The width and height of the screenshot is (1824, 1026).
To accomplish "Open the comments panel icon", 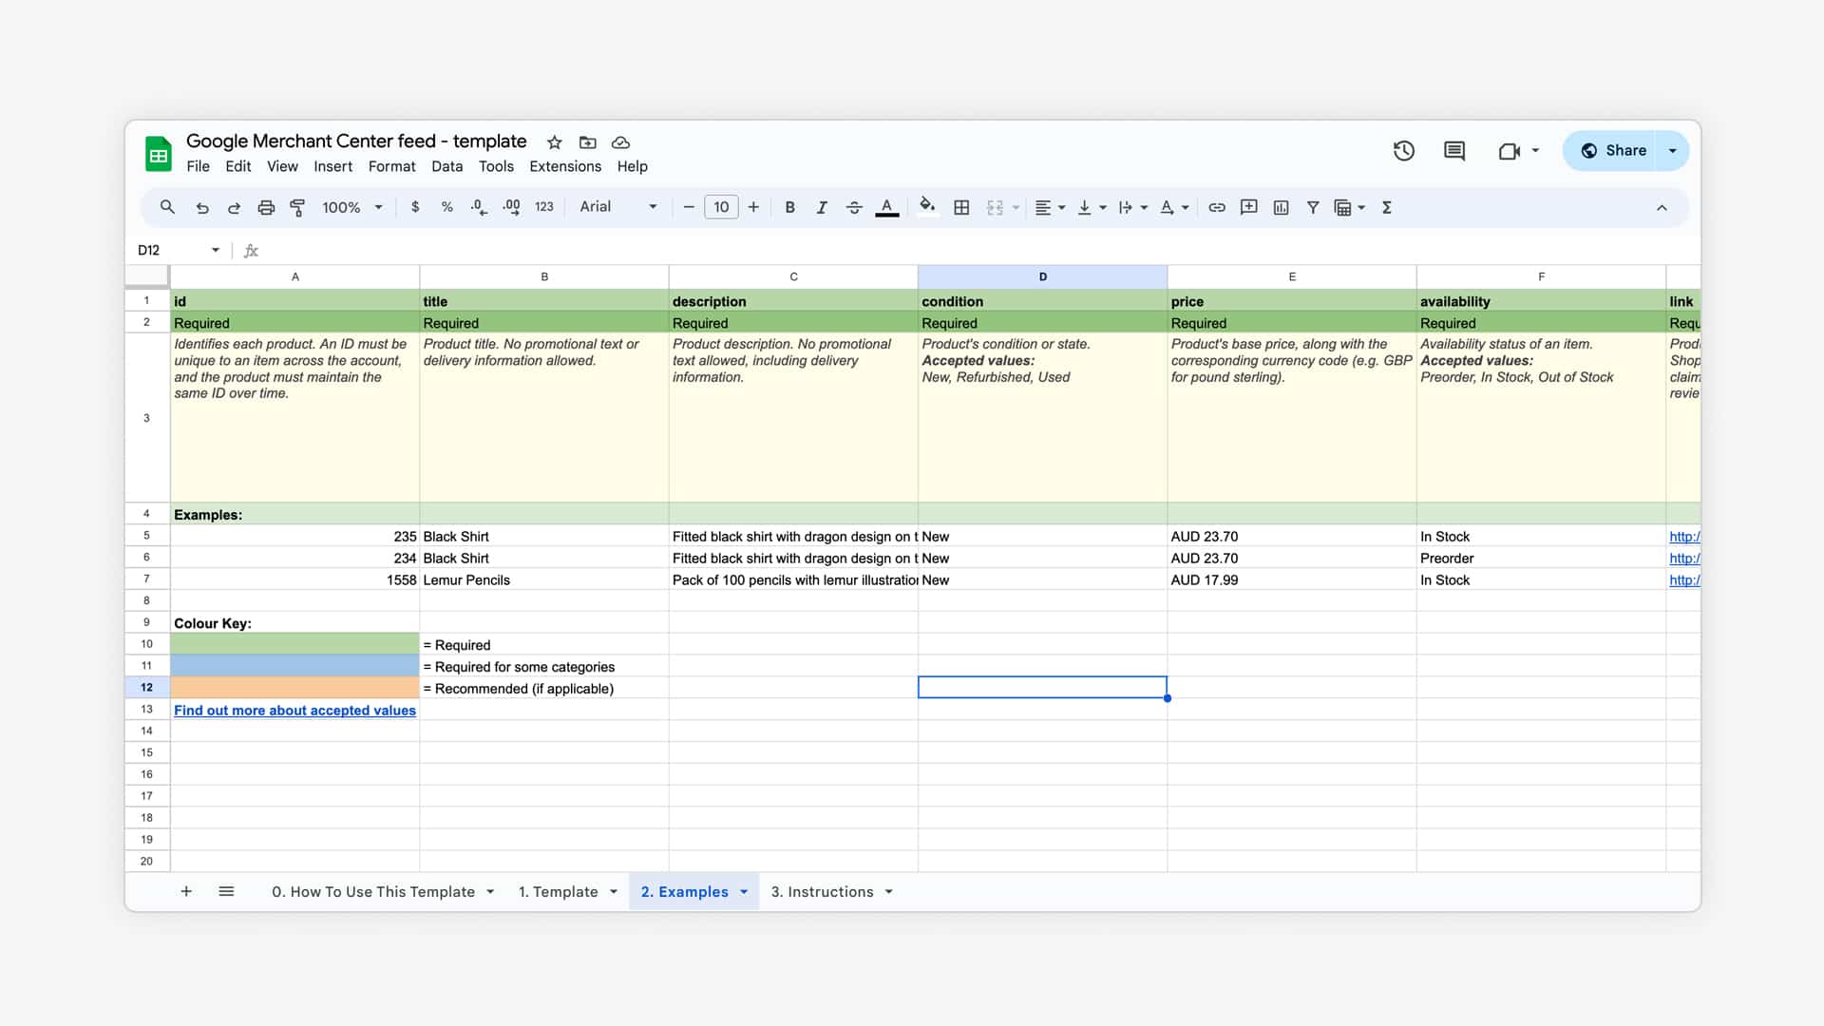I will (1454, 150).
